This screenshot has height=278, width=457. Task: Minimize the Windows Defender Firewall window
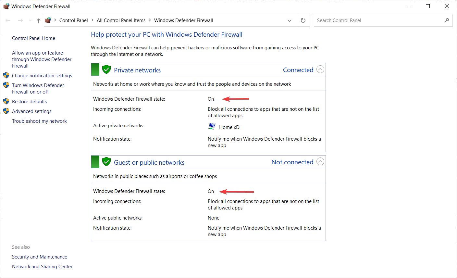409,6
